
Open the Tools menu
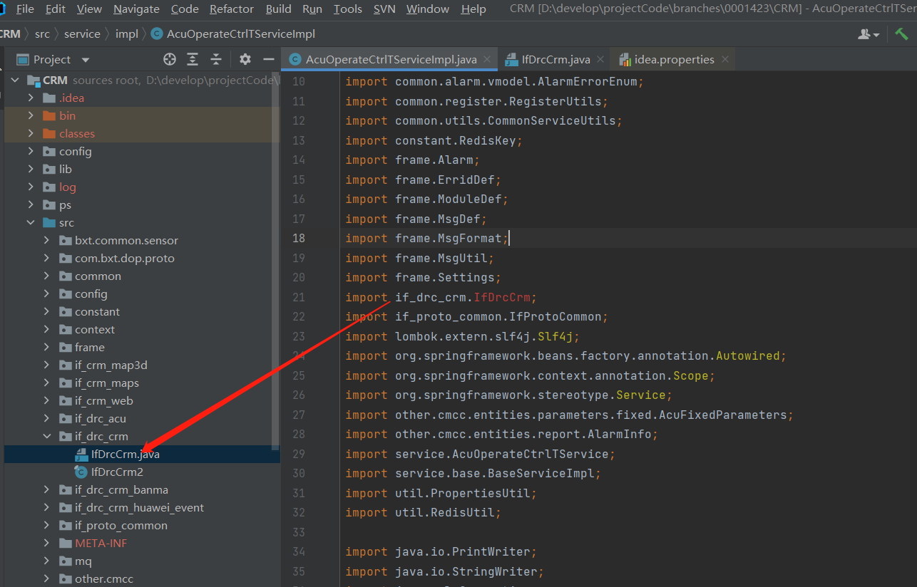point(348,9)
